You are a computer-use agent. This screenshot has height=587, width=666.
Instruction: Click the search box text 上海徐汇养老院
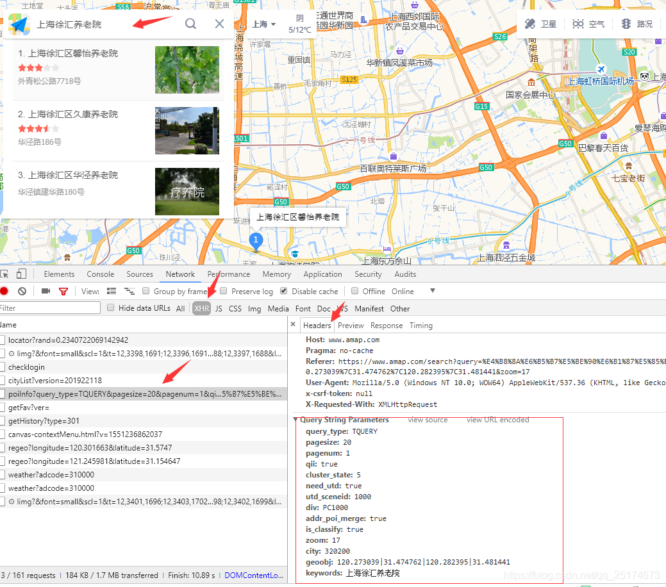point(69,24)
